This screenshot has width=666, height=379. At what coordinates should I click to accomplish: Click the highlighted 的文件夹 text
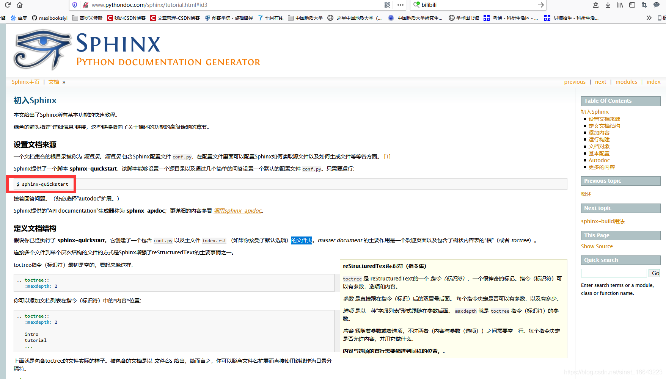tap(302, 240)
